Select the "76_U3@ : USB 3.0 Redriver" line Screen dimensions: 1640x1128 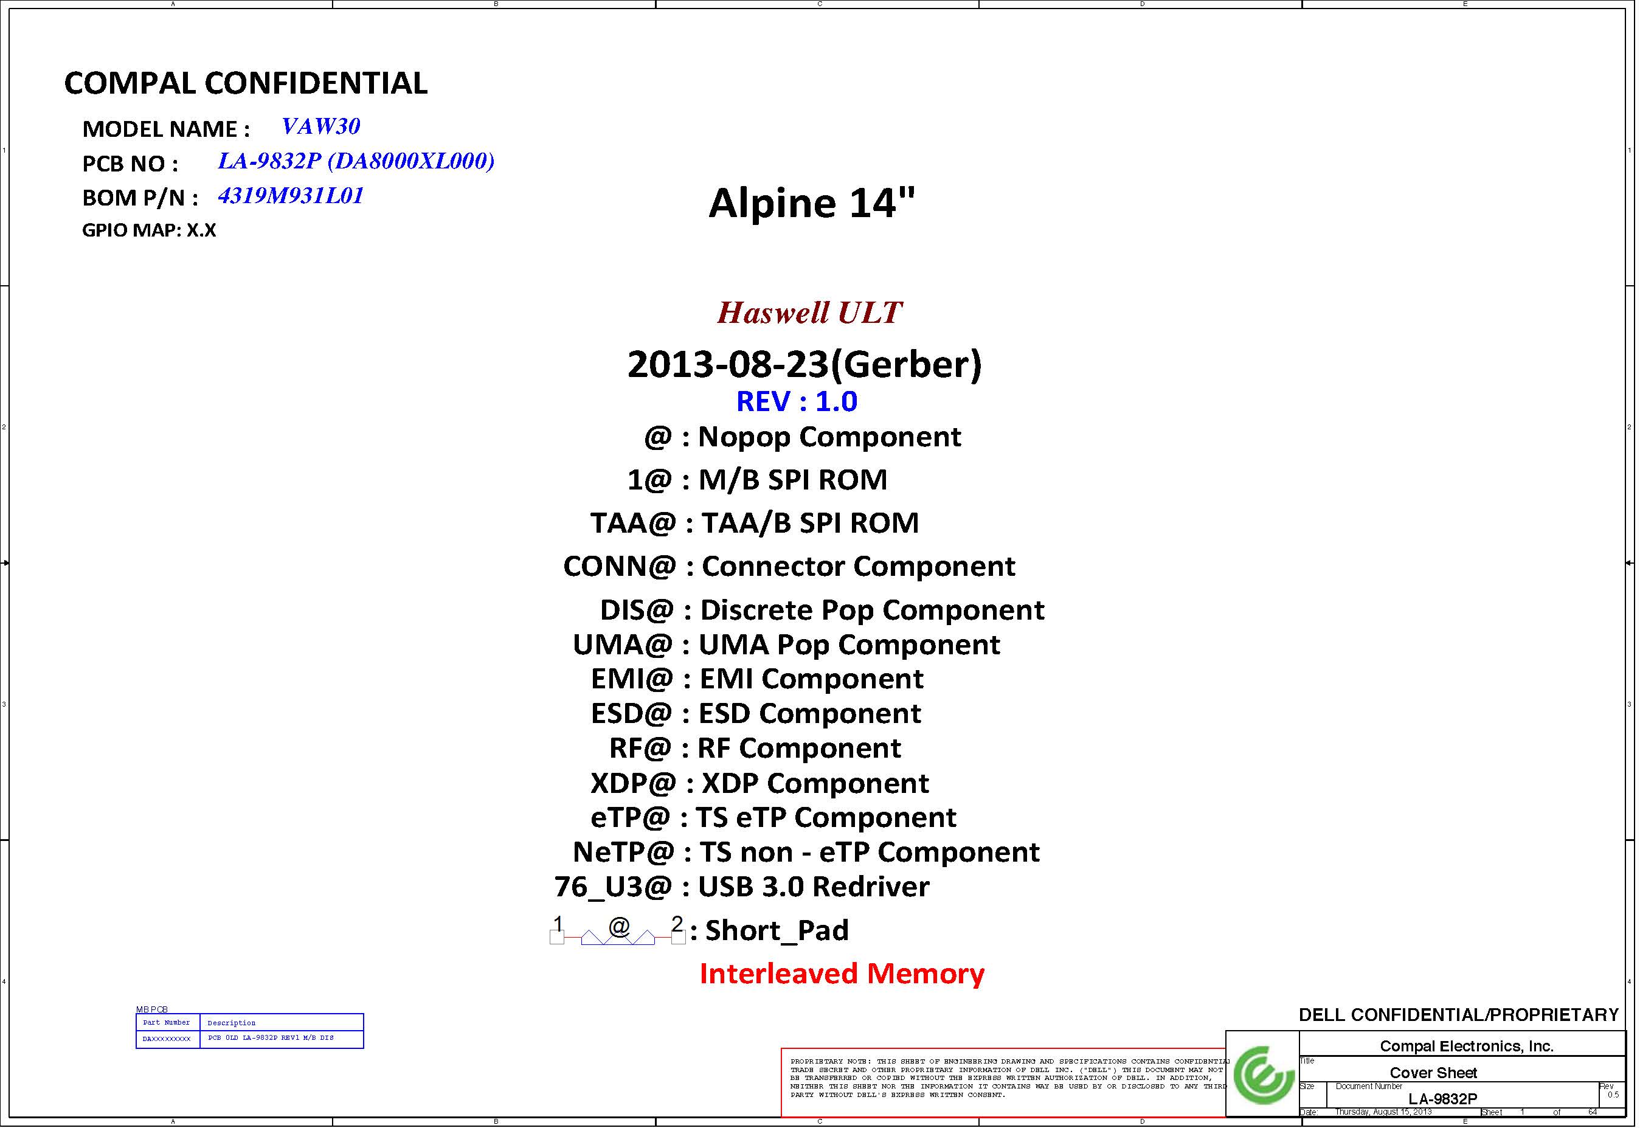(742, 887)
